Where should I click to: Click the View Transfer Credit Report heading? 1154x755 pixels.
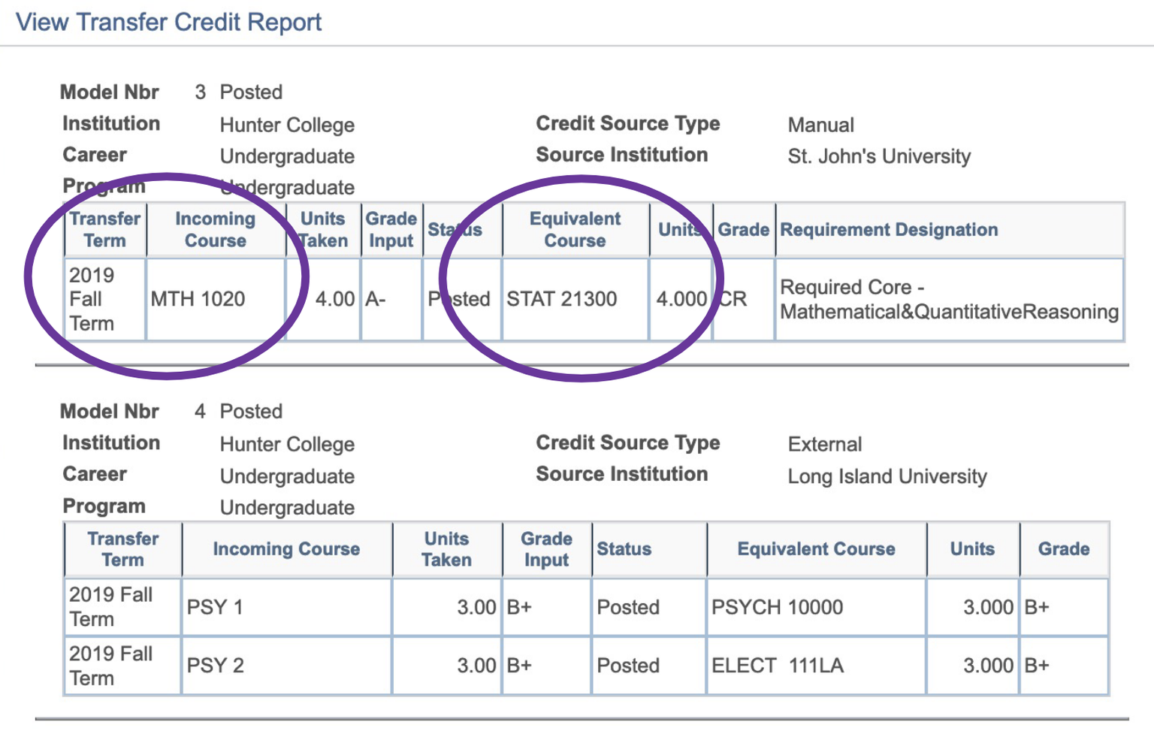click(x=168, y=22)
